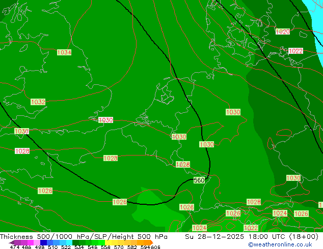Select the 1020 pressure label
Image resolution: width=323 pixels, height=249 pixels.
coord(283,32)
